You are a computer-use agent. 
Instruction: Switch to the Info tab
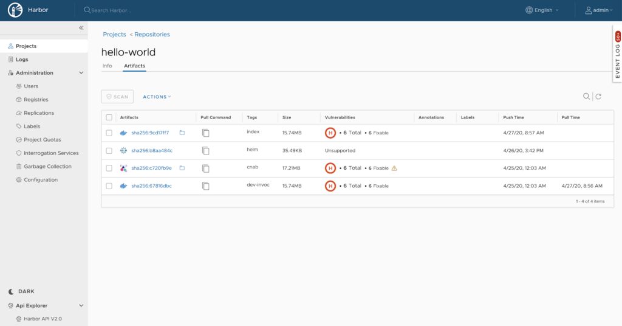click(107, 66)
